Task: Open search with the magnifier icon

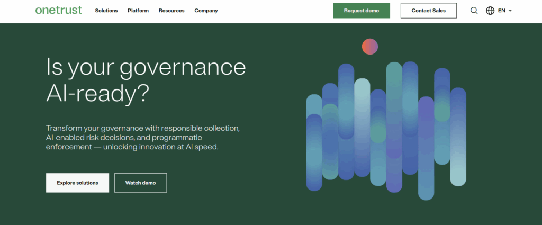Action: [x=474, y=11]
